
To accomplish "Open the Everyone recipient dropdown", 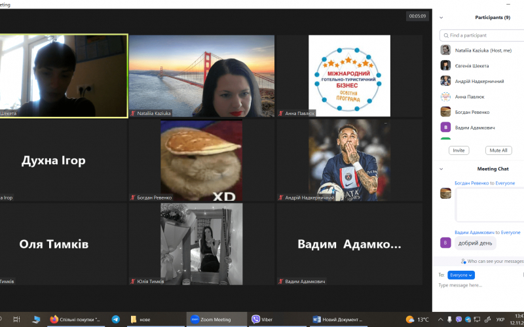I will pyautogui.click(x=461, y=275).
